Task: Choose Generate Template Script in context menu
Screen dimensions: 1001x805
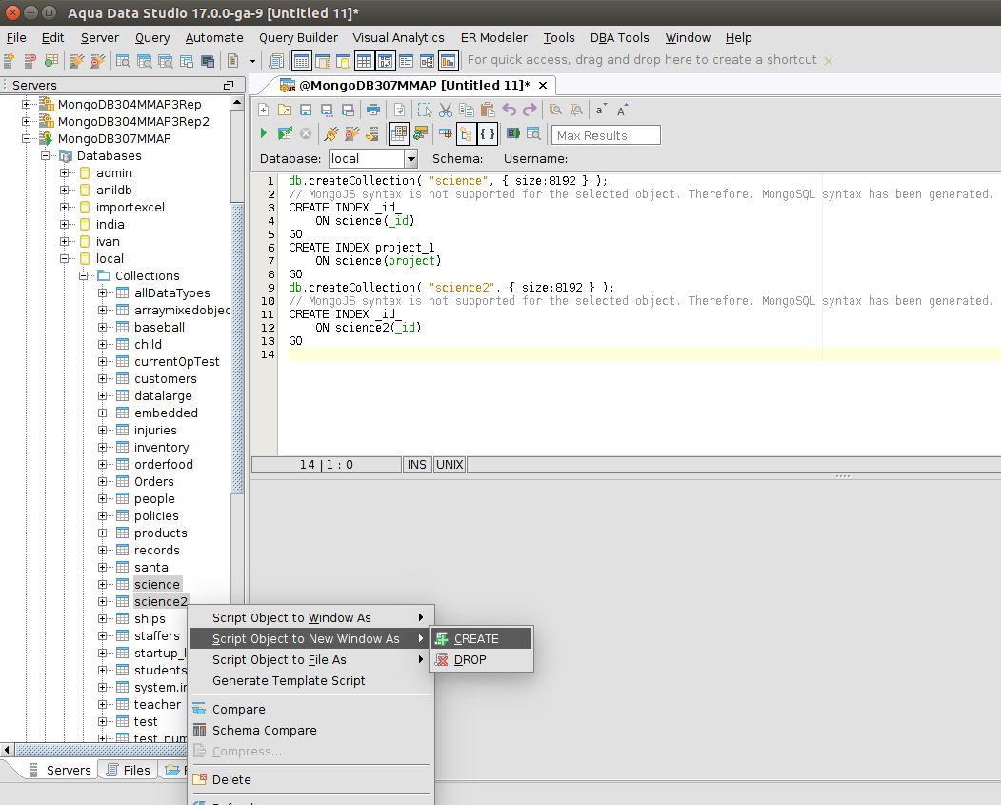Action: point(310,680)
